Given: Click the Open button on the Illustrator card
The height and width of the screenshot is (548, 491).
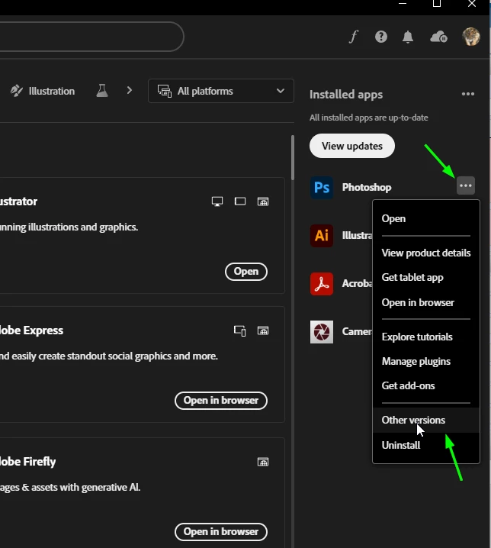Looking at the screenshot, I should click(246, 272).
